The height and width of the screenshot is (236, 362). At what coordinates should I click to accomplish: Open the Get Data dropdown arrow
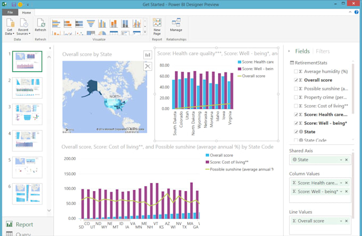(13, 34)
